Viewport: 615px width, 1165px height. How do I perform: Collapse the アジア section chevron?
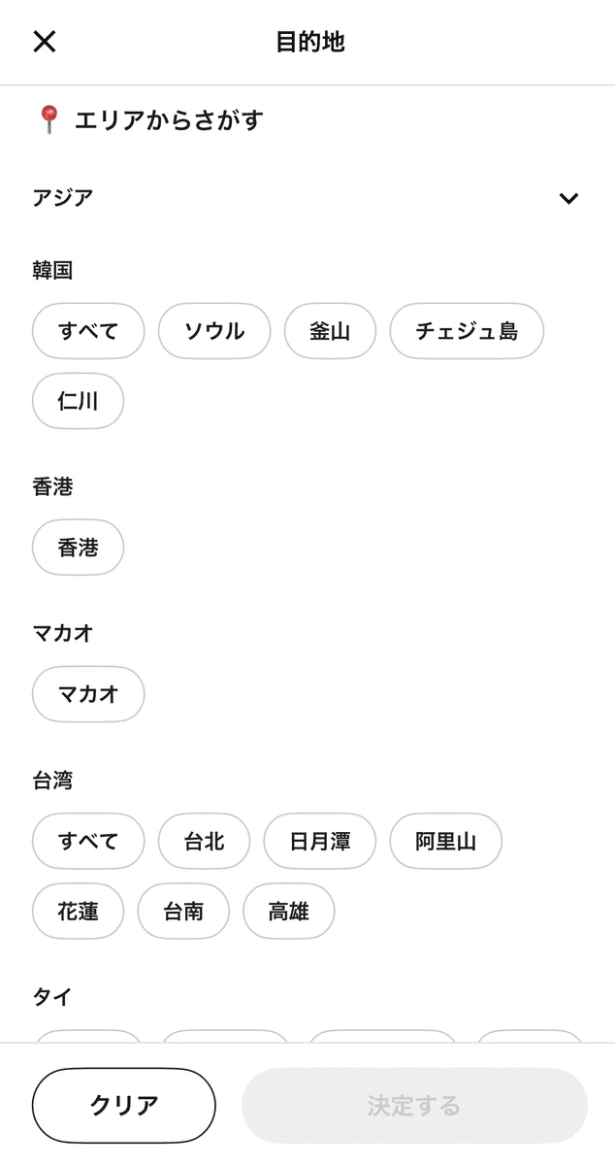coord(570,197)
